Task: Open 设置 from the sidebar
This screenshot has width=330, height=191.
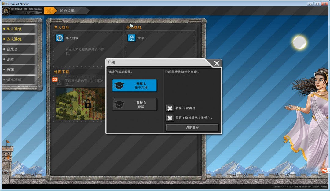Action: [x=19, y=59]
